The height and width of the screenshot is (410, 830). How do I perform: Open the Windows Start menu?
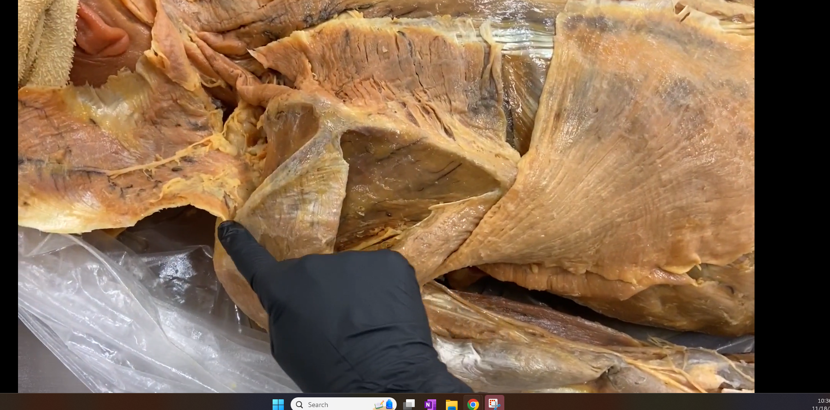click(278, 404)
